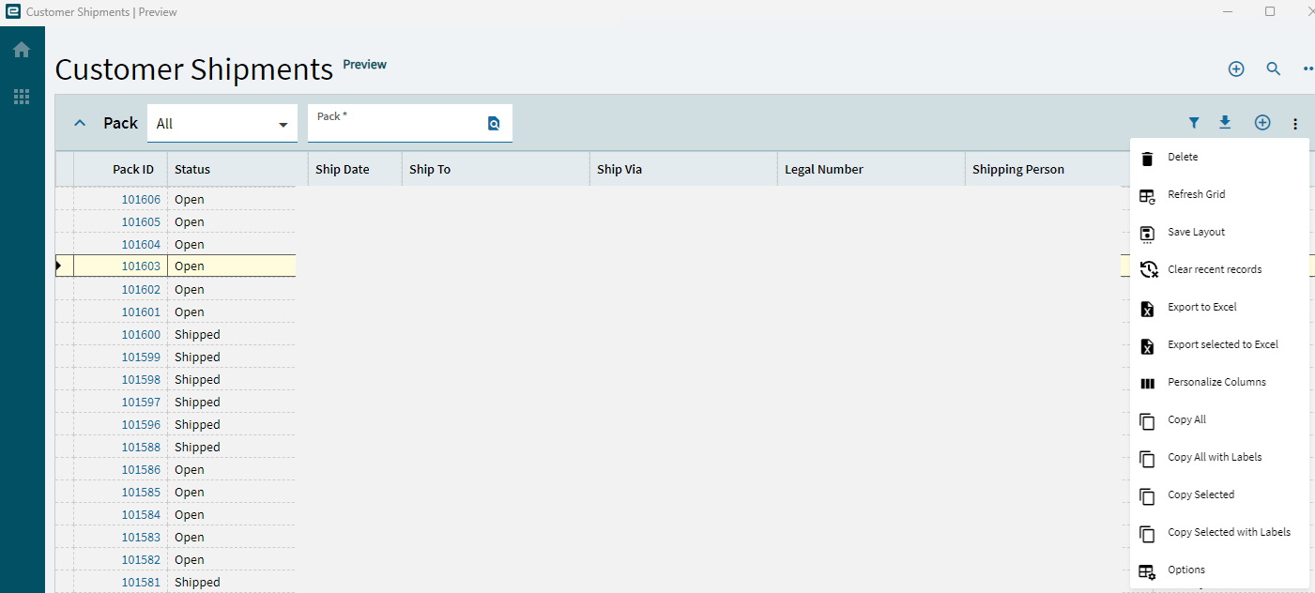Click Shipped status of pack 101599
The width and height of the screenshot is (1315, 593).
coord(197,357)
